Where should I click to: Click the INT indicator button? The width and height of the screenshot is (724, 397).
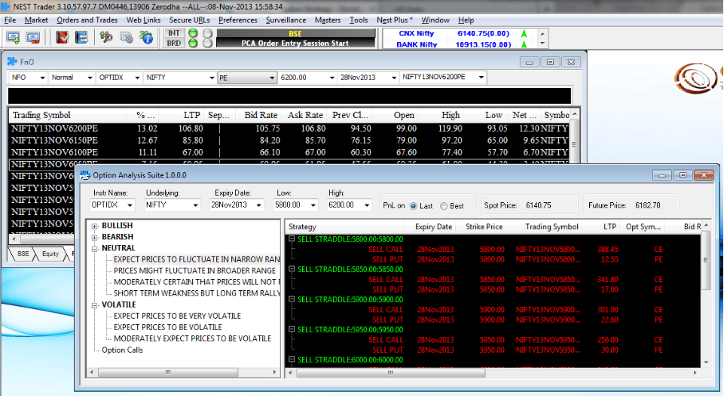click(174, 33)
